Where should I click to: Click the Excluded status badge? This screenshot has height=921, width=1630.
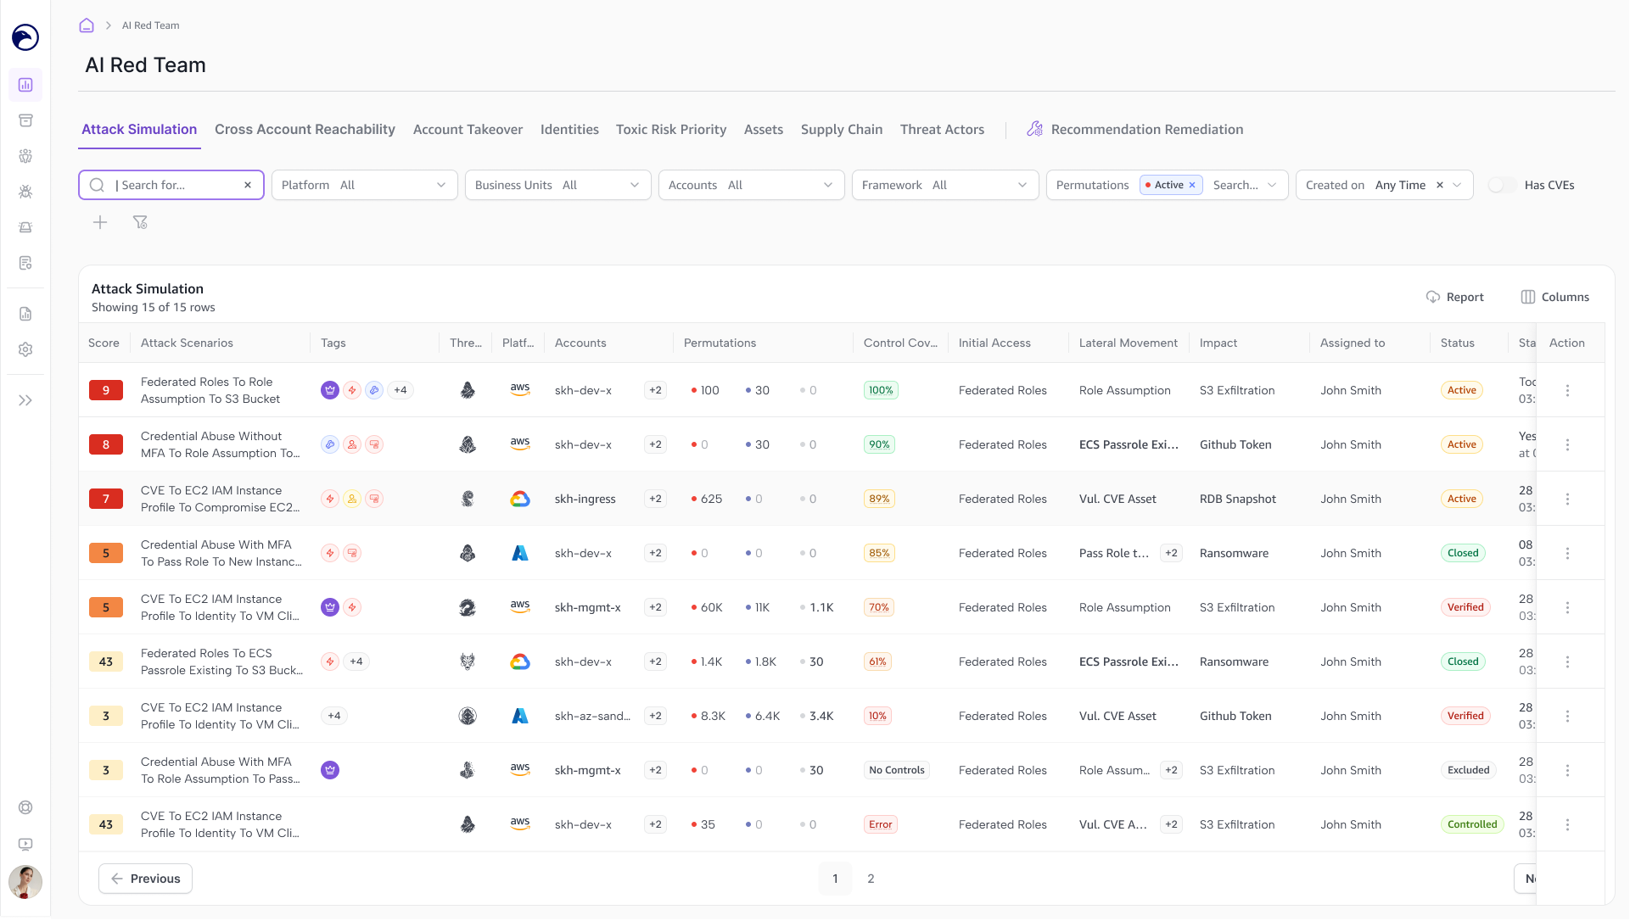click(x=1468, y=770)
